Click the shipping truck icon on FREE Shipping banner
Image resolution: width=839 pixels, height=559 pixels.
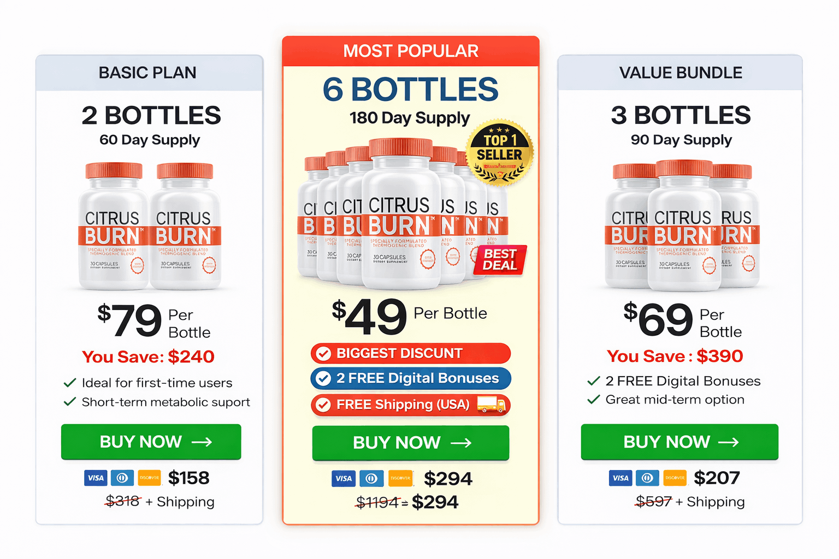[x=491, y=406]
